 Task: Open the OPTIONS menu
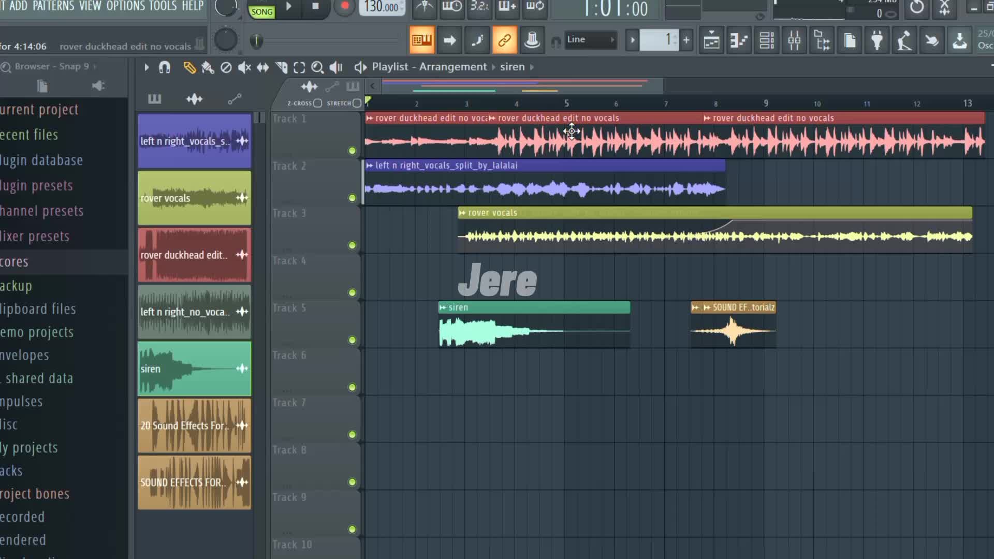click(x=125, y=6)
